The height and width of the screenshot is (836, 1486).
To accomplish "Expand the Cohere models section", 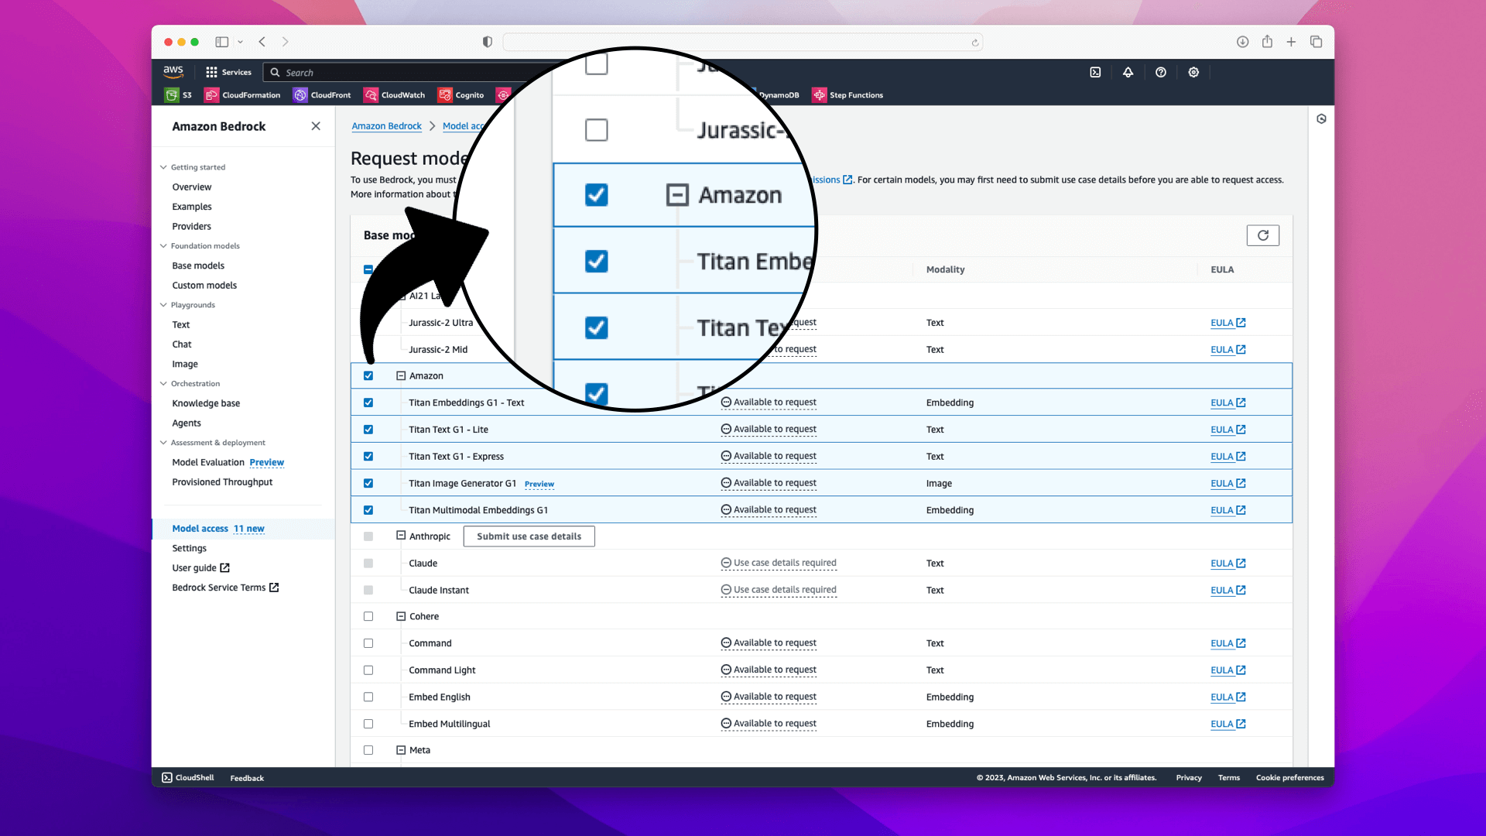I will click(401, 615).
